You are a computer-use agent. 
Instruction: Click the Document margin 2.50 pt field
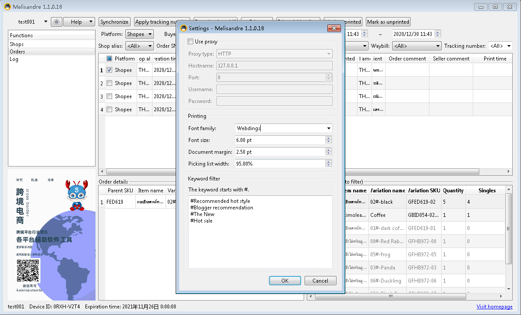coord(280,152)
